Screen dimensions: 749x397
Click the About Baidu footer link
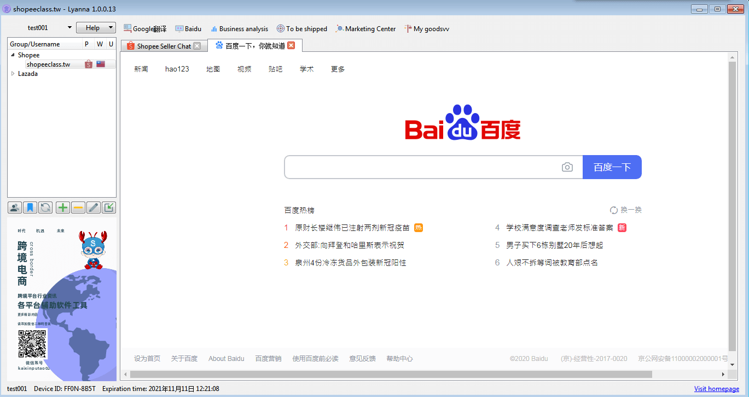coord(227,359)
